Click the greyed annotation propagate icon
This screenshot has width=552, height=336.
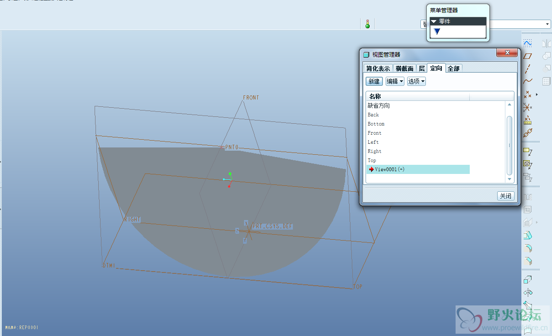(528, 177)
